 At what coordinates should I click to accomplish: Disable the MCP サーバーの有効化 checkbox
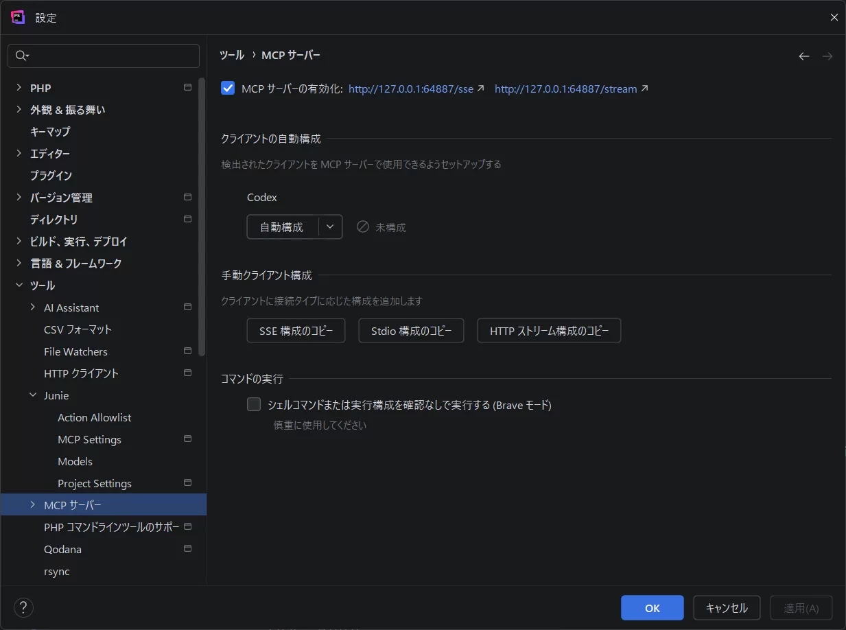point(228,89)
